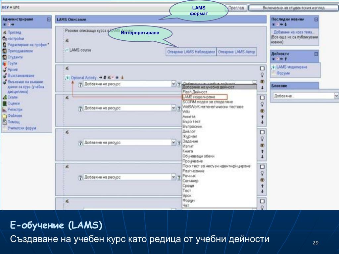Highlight first topic with lightbulb icon
Image resolution: width=339 pixels, height=254 pixels.
pyautogui.click(x=262, y=75)
